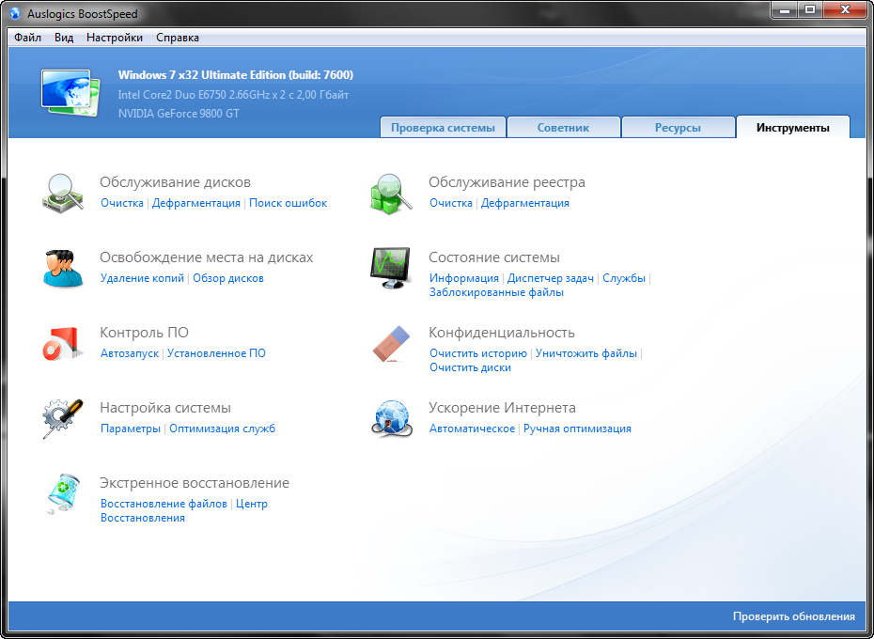The width and height of the screenshot is (874, 639).
Task: Click the system status monitor icon
Action: coord(390,268)
